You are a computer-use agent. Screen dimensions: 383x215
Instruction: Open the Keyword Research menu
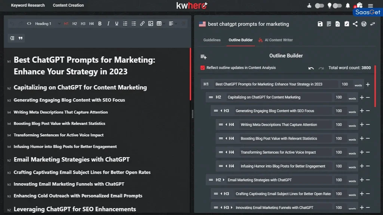[x=28, y=5]
